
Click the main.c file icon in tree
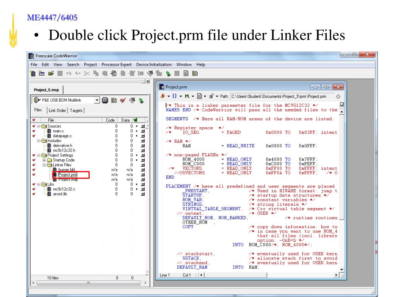[49, 131]
